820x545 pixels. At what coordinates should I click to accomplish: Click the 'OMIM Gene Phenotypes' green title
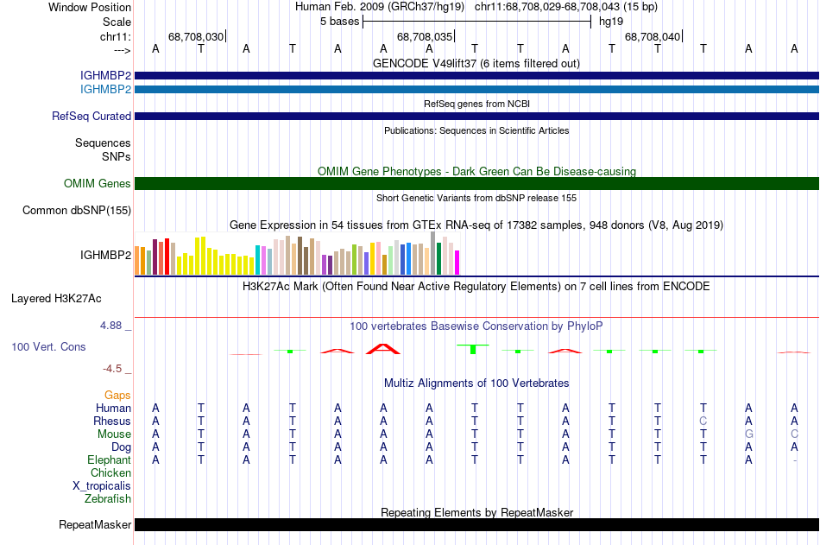pos(476,171)
